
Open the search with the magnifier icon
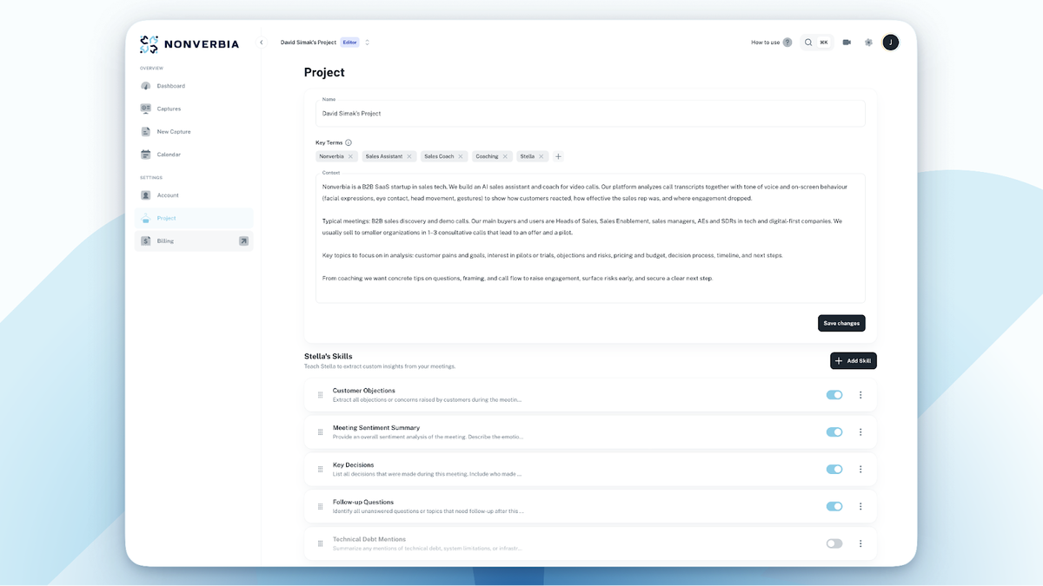(x=807, y=42)
